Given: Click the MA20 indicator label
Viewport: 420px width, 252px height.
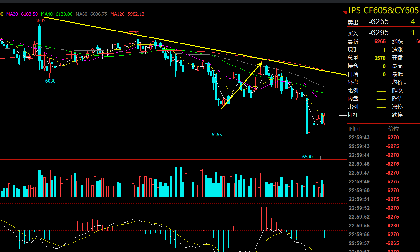Looking at the screenshot, I should click(x=22, y=14).
